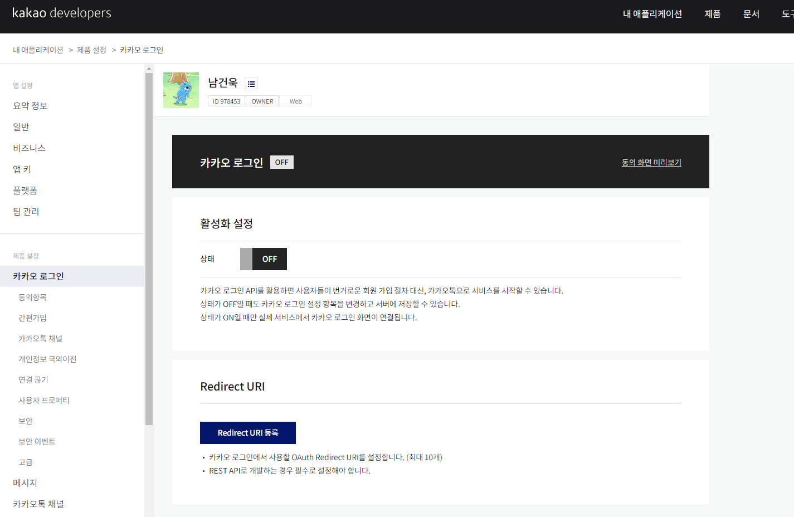Click 카카오 로그인 breadcrumb item
Image resolution: width=794 pixels, height=517 pixels.
142,50
